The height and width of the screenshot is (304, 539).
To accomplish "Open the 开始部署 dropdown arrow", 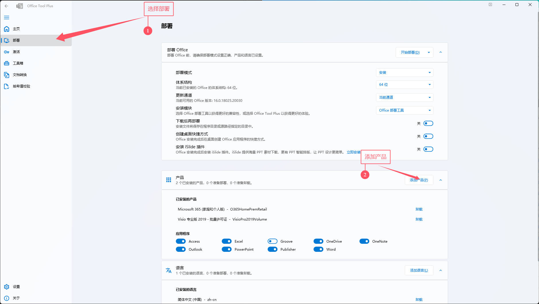I will point(429,52).
